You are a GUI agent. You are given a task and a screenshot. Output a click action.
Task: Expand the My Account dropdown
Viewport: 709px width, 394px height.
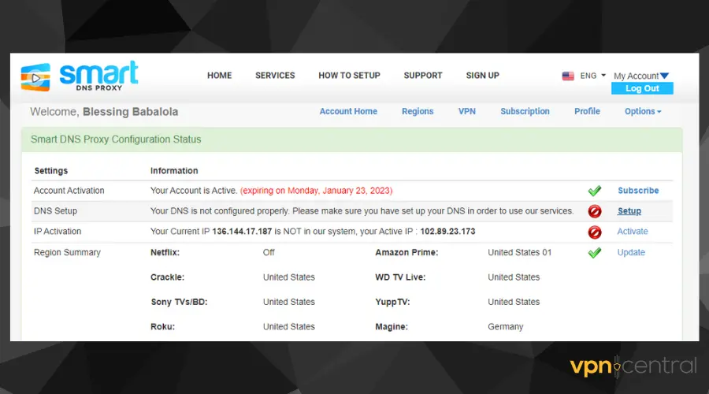(x=640, y=76)
